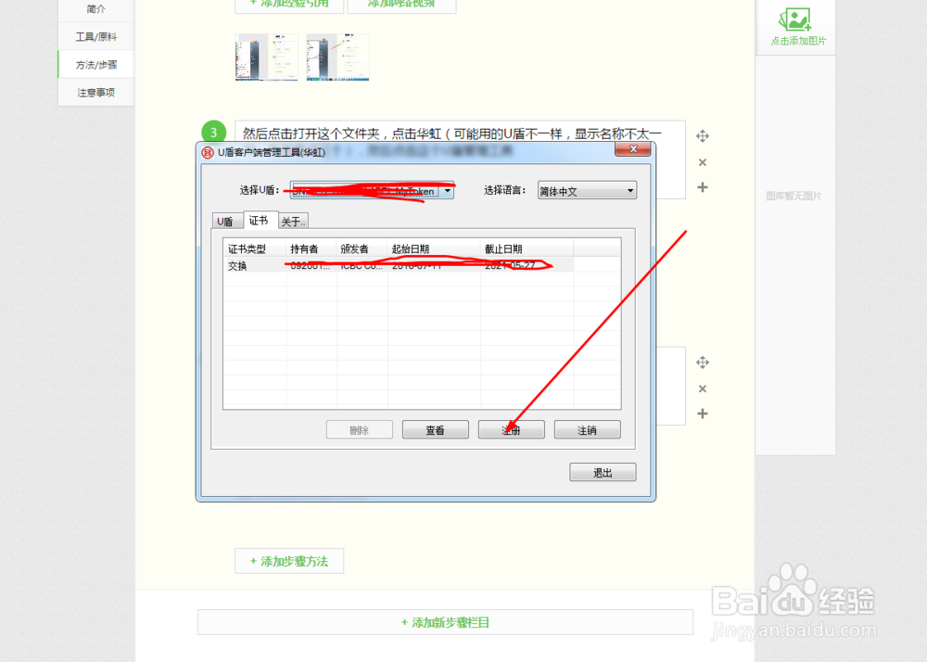The image size is (927, 662).
Task: Open the 方法/步骤 sidebar section
Action: click(95, 64)
